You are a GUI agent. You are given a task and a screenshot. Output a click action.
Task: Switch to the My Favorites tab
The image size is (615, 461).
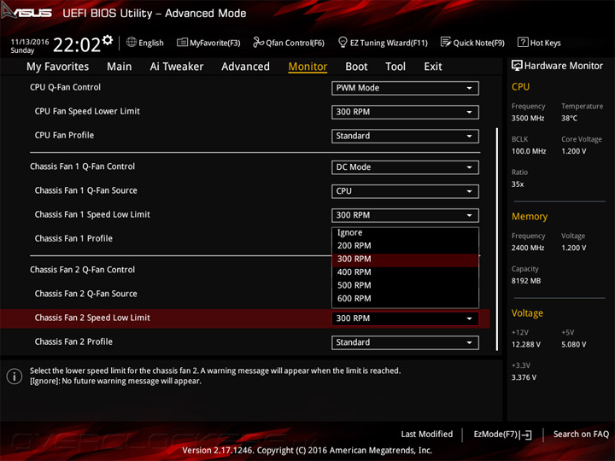point(58,67)
